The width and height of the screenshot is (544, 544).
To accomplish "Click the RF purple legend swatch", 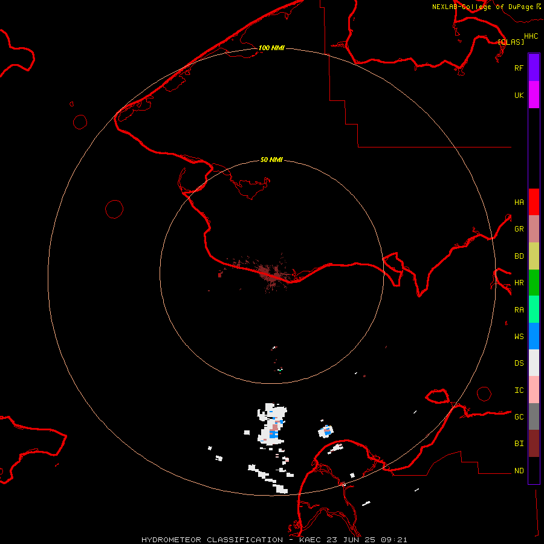I will coord(534,68).
